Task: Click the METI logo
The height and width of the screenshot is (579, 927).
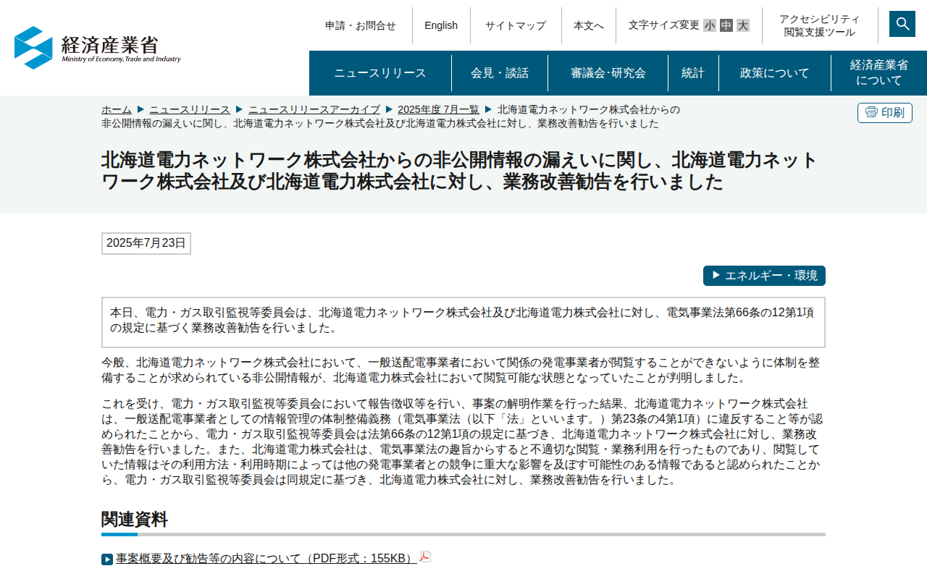Action: pos(98,48)
